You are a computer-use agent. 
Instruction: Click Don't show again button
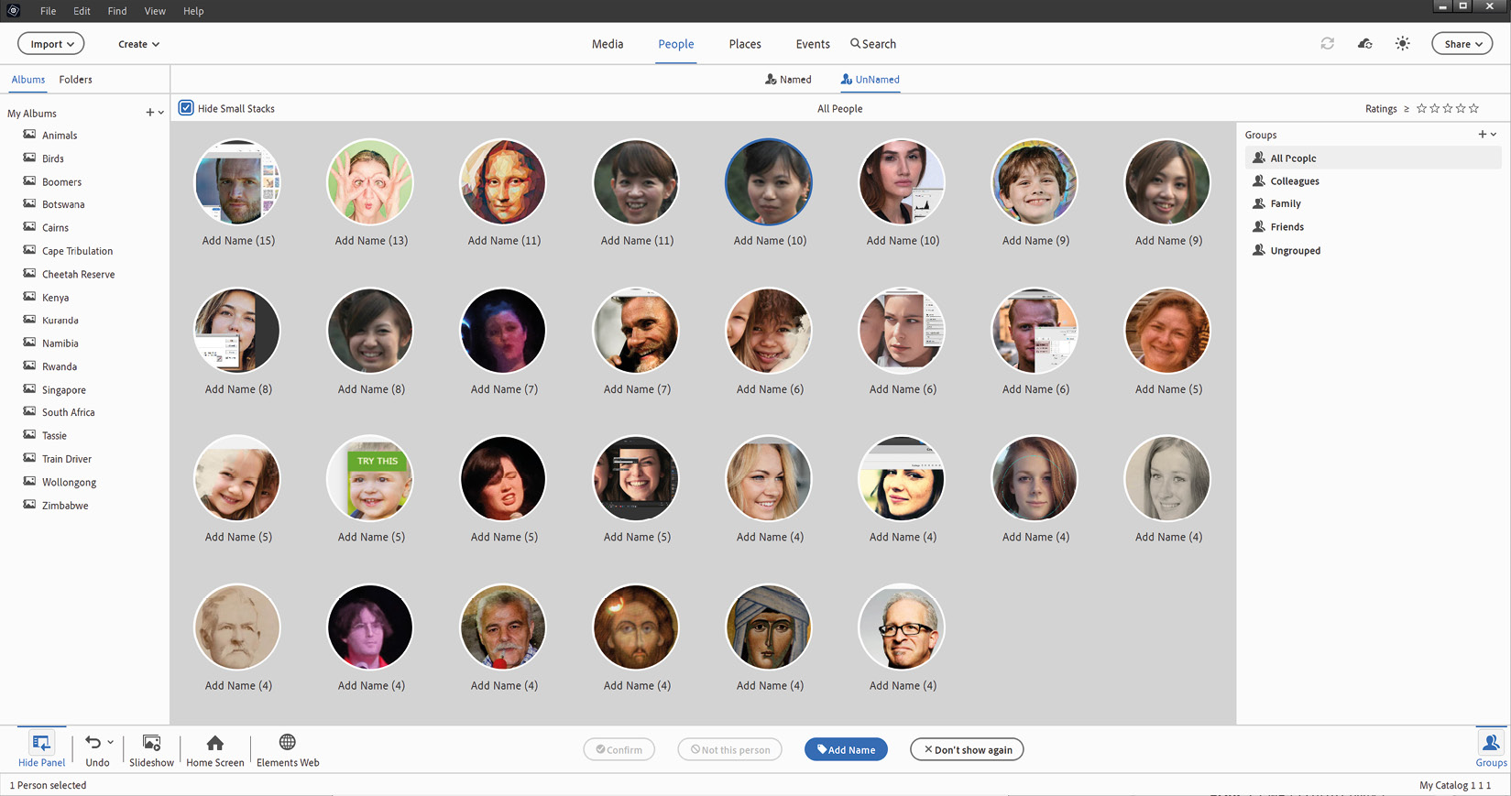click(967, 749)
